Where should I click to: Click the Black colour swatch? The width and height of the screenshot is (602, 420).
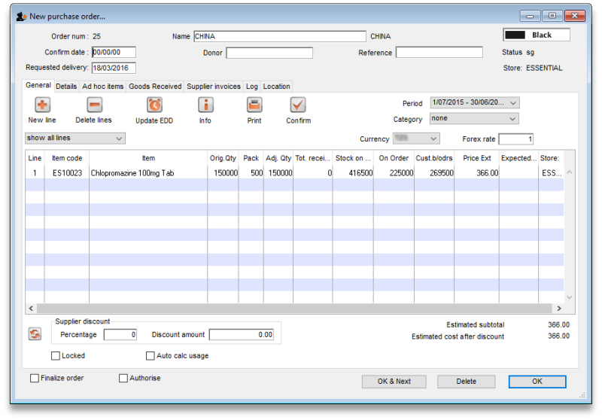coord(515,35)
